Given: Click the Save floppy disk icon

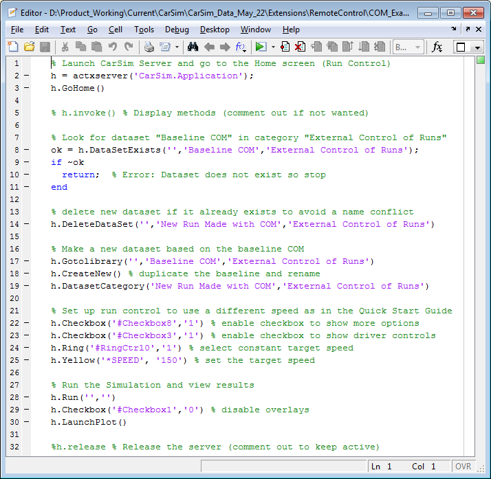Looking at the screenshot, I should (x=45, y=47).
